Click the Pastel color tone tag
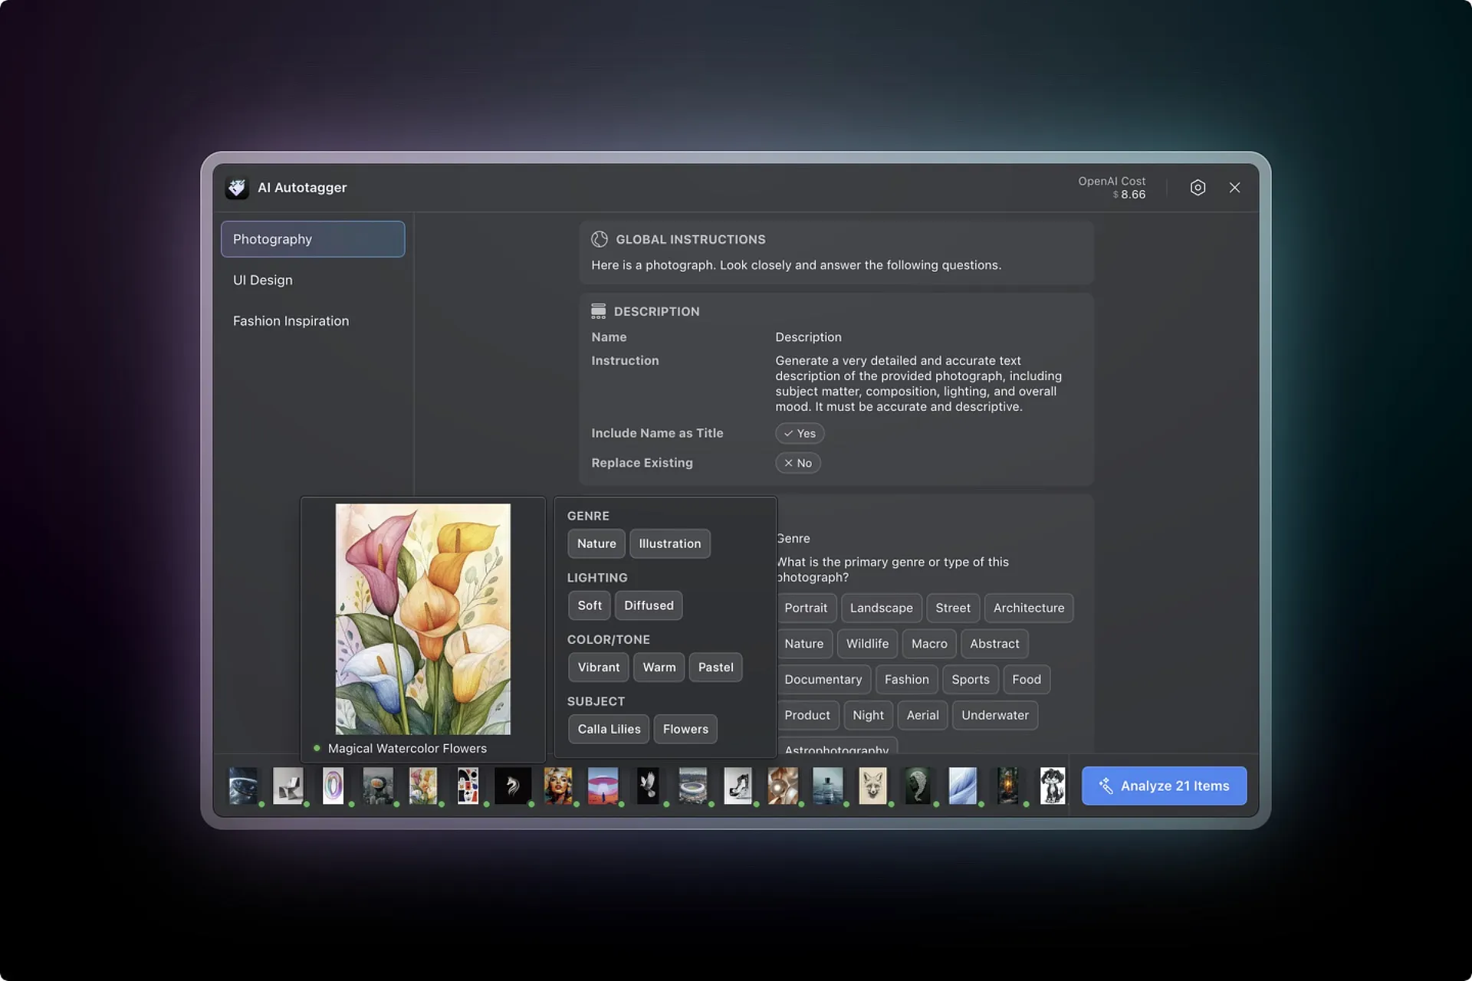 click(x=715, y=668)
